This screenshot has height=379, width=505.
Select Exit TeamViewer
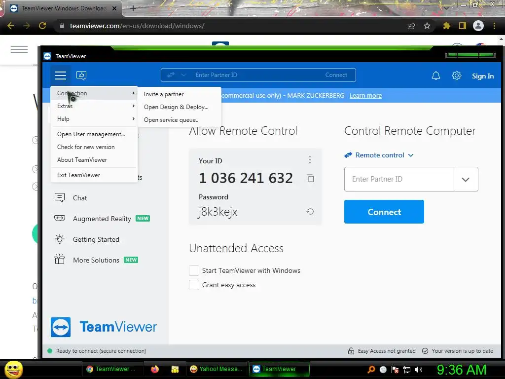(x=94, y=175)
